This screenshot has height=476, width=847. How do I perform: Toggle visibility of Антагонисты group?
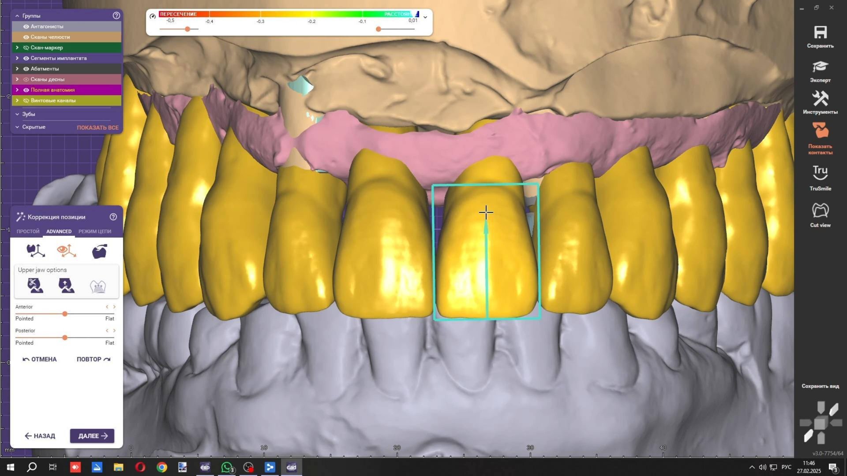[26, 26]
